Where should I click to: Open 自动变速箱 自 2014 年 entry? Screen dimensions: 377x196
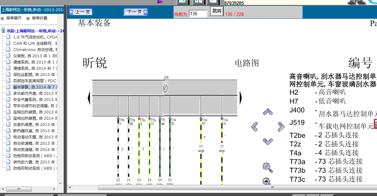[35, 149]
